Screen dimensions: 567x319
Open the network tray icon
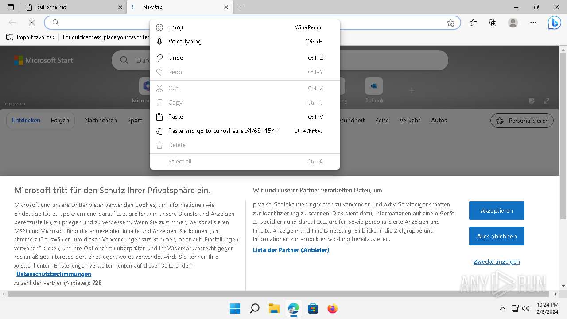515,308
